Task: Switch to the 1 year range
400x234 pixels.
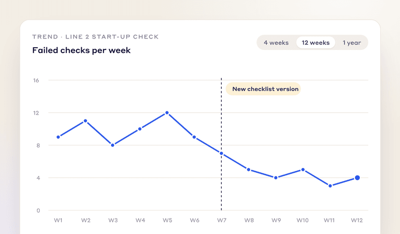Action: coord(352,43)
